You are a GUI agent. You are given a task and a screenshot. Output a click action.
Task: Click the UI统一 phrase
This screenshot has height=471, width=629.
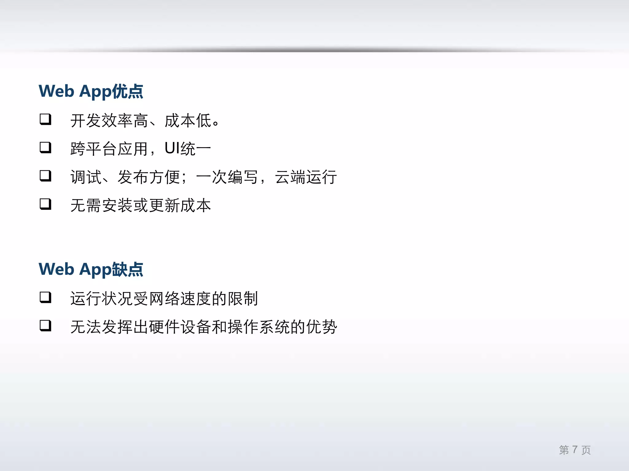pyautogui.click(x=187, y=149)
